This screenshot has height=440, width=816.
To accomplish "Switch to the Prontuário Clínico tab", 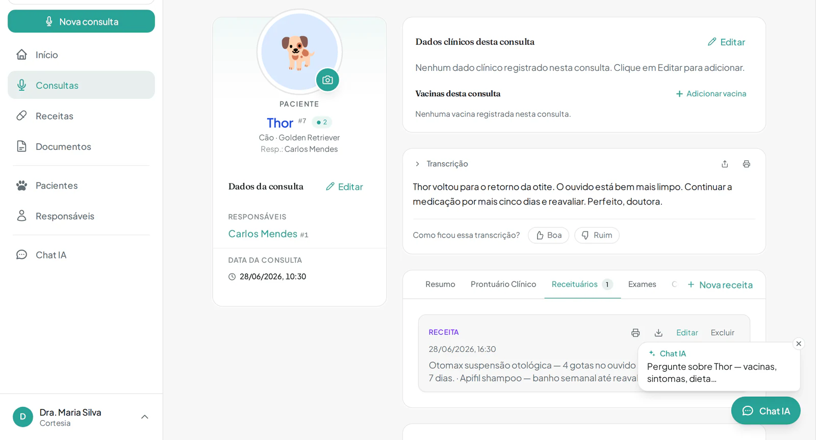I will coord(503,284).
